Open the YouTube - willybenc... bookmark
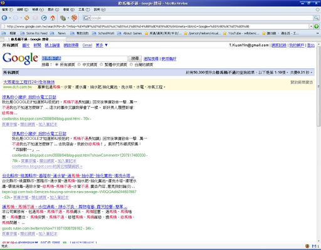Viewport: 321px width, 250px height. 241,33
